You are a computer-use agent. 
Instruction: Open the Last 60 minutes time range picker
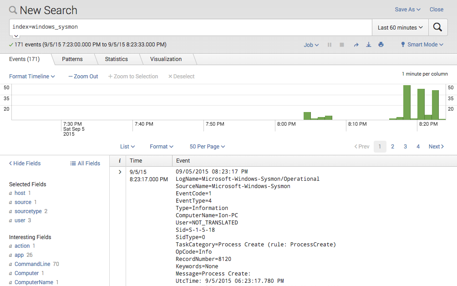(399, 27)
